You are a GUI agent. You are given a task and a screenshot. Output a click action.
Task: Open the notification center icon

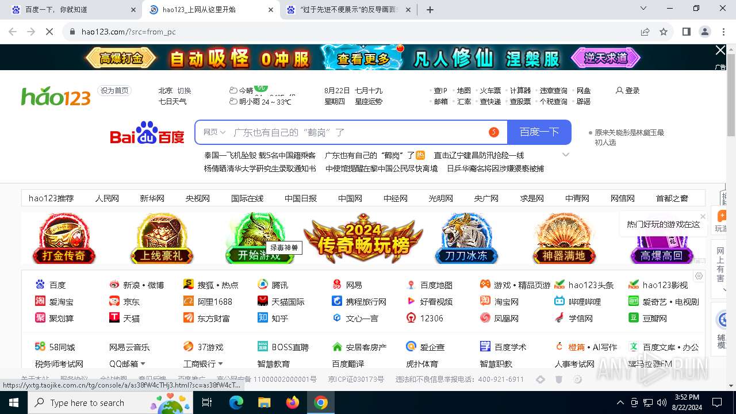tap(716, 402)
